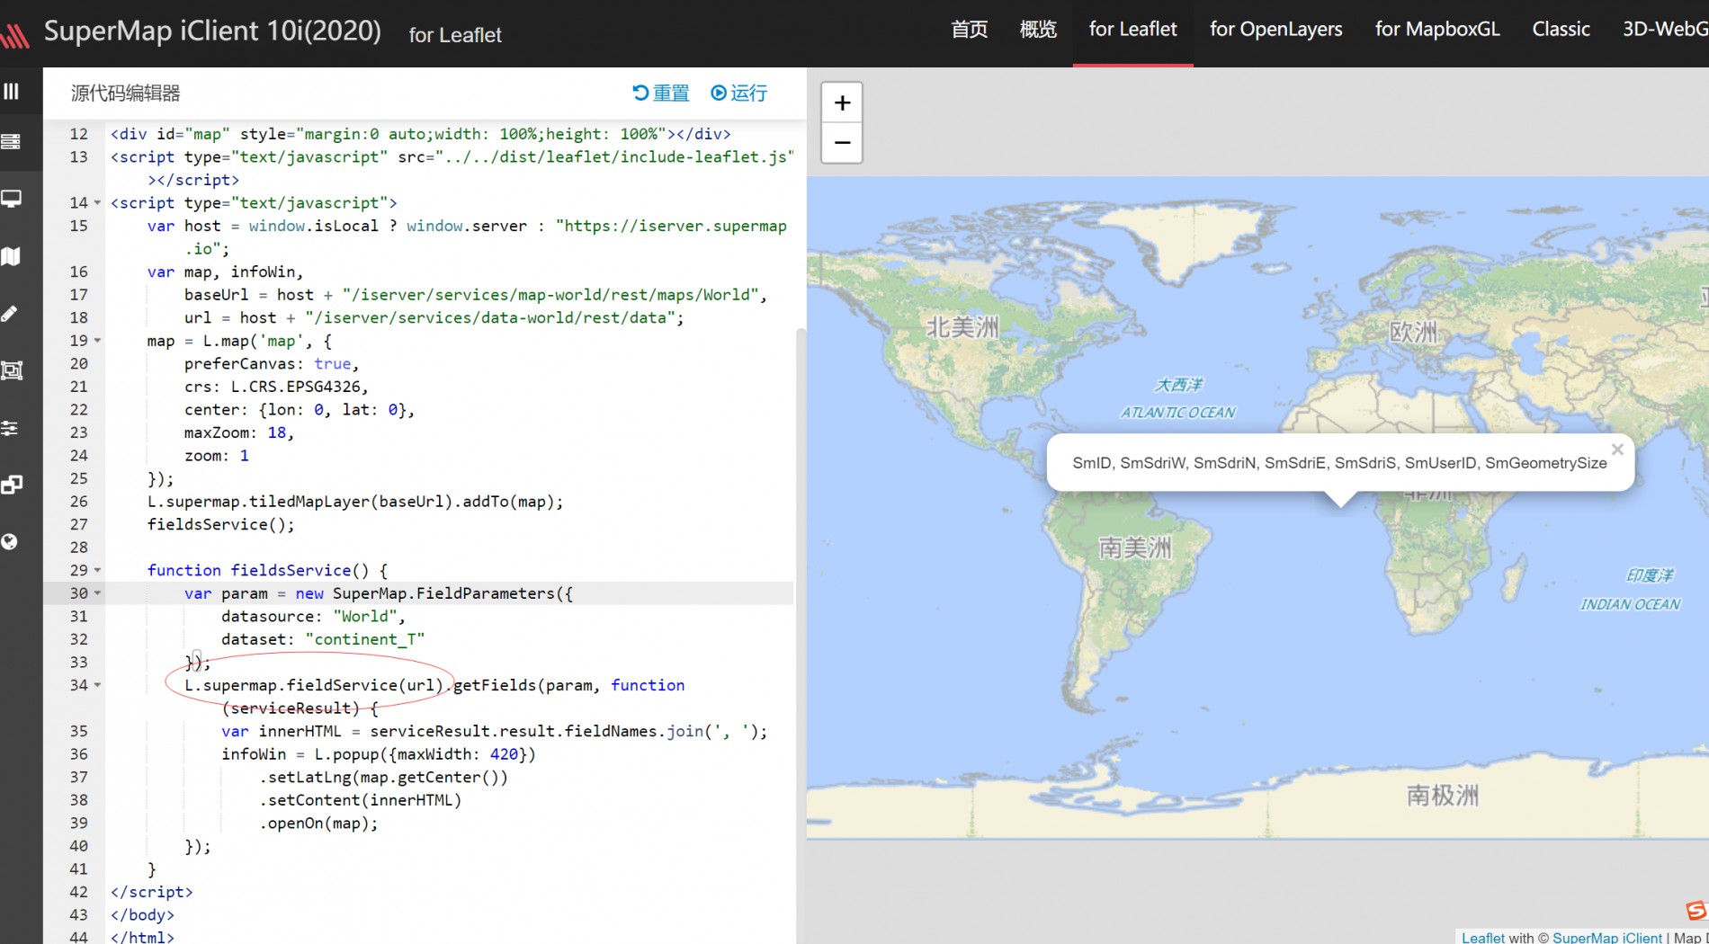Click the SuperMap red logo icon
The image size is (1709, 944).
[x=14, y=36]
